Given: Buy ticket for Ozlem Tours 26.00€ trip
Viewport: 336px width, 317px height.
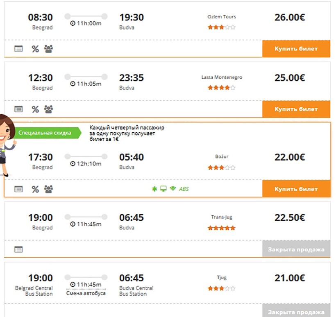Looking at the screenshot, I should [x=296, y=49].
